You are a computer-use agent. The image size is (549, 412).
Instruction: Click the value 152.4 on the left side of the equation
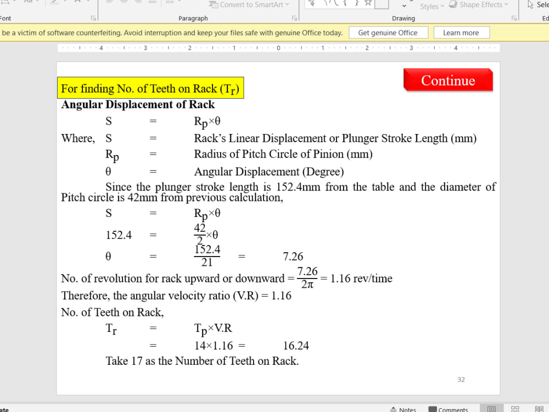pos(119,235)
